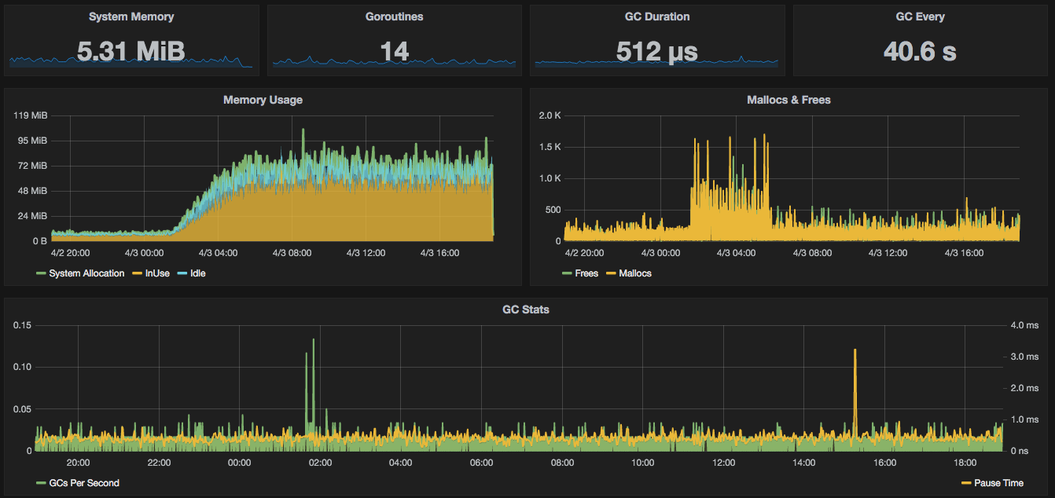This screenshot has width=1055, height=498.
Task: Click the 500 y-axis label
Action: click(553, 210)
